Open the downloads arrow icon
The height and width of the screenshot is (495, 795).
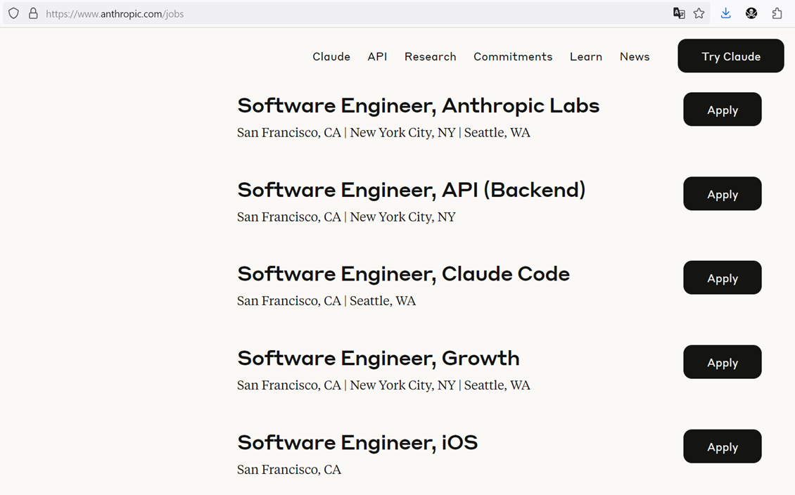[x=726, y=13]
